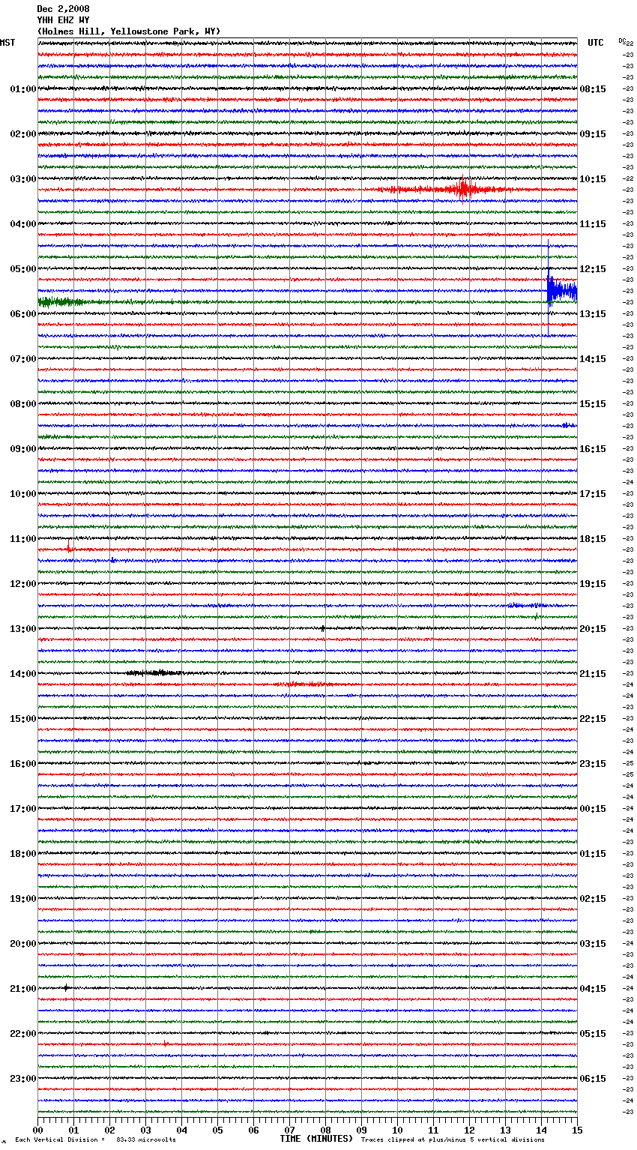This screenshot has width=637, height=1150.
Task: Click the MST hour label '07:00'
Action: [23, 359]
